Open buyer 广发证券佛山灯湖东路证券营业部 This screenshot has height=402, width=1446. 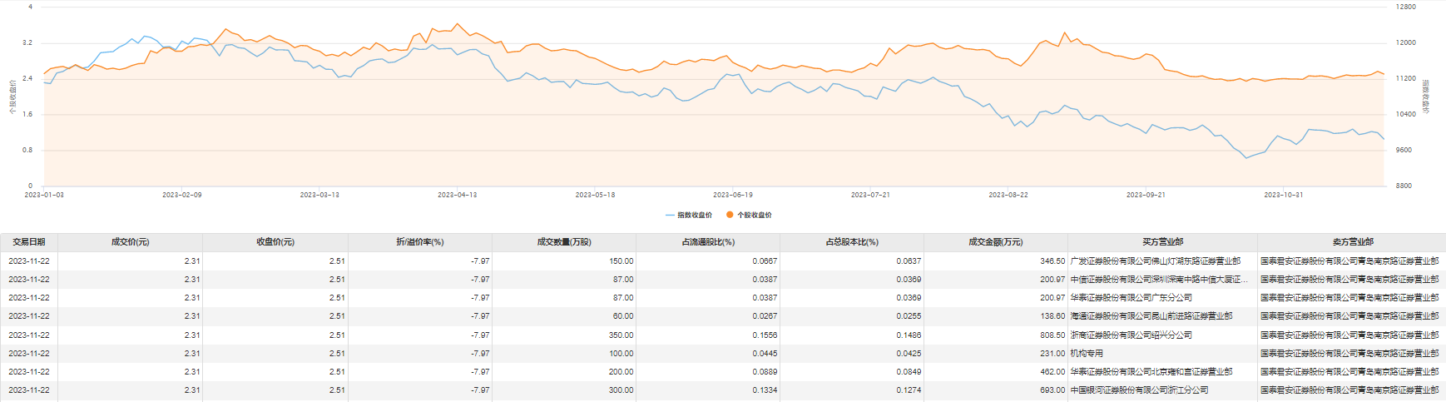click(1155, 261)
